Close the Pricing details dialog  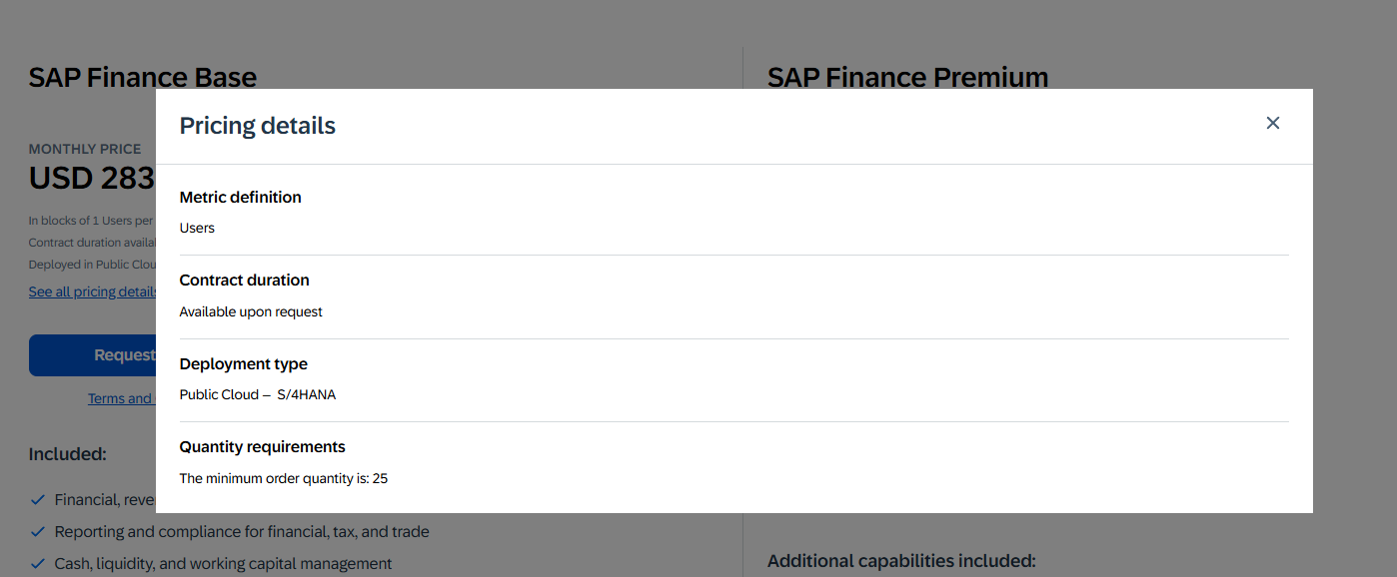pyautogui.click(x=1272, y=123)
